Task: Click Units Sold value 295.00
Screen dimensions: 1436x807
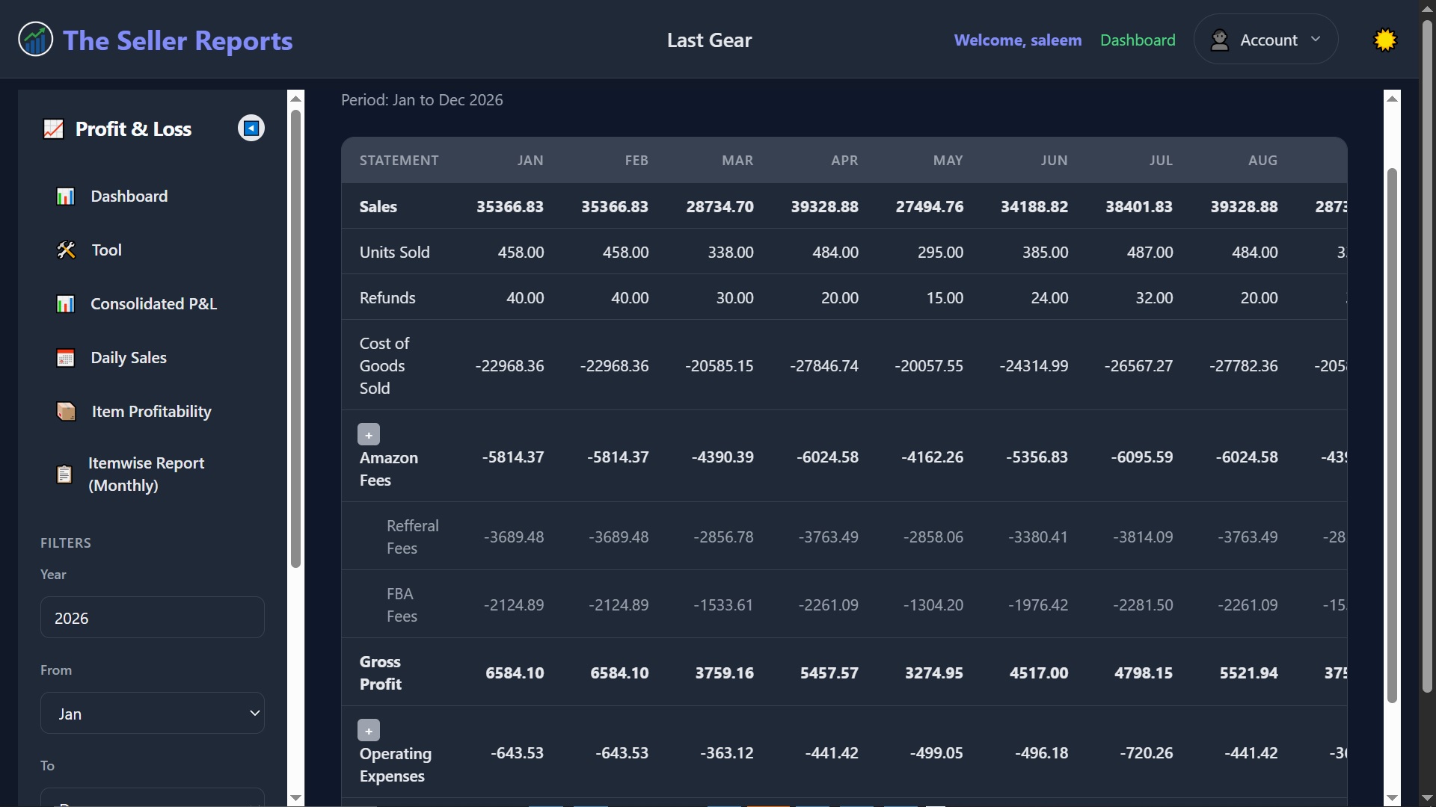Action: tap(940, 252)
